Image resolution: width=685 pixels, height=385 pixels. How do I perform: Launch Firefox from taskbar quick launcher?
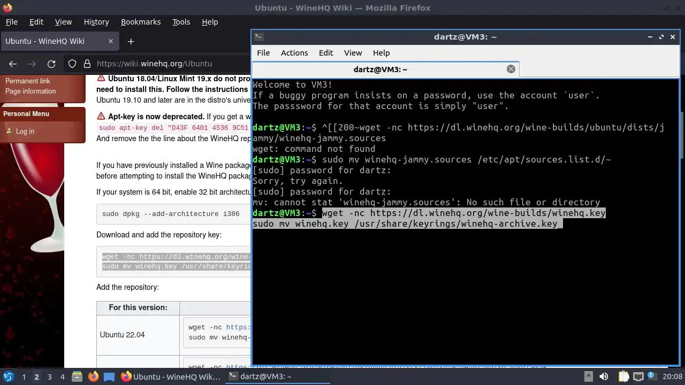(x=93, y=376)
